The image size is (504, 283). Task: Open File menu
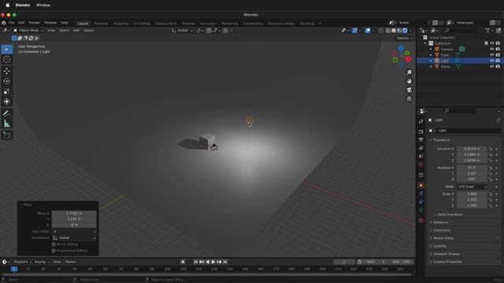pos(12,23)
